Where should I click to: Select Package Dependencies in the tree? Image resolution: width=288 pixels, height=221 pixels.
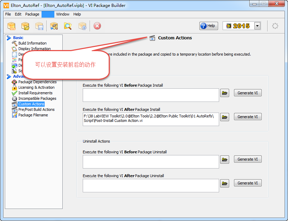(x=37, y=82)
